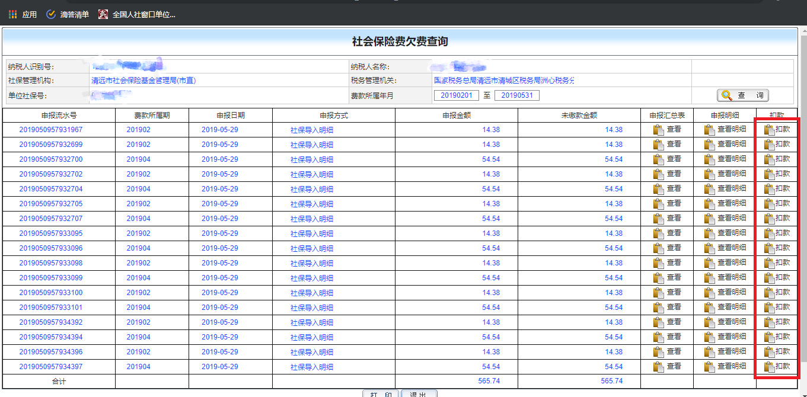Click 扣款 icon for row 2019050957932700
Image resolution: width=807 pixels, height=397 pixels.
(x=770, y=159)
